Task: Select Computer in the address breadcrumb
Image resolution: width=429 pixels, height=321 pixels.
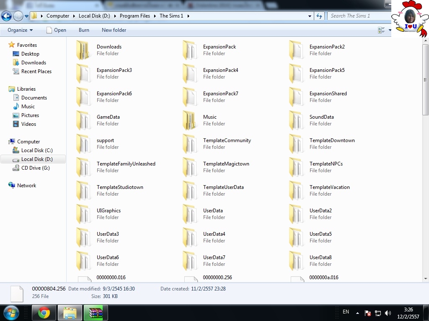Action: coord(58,16)
